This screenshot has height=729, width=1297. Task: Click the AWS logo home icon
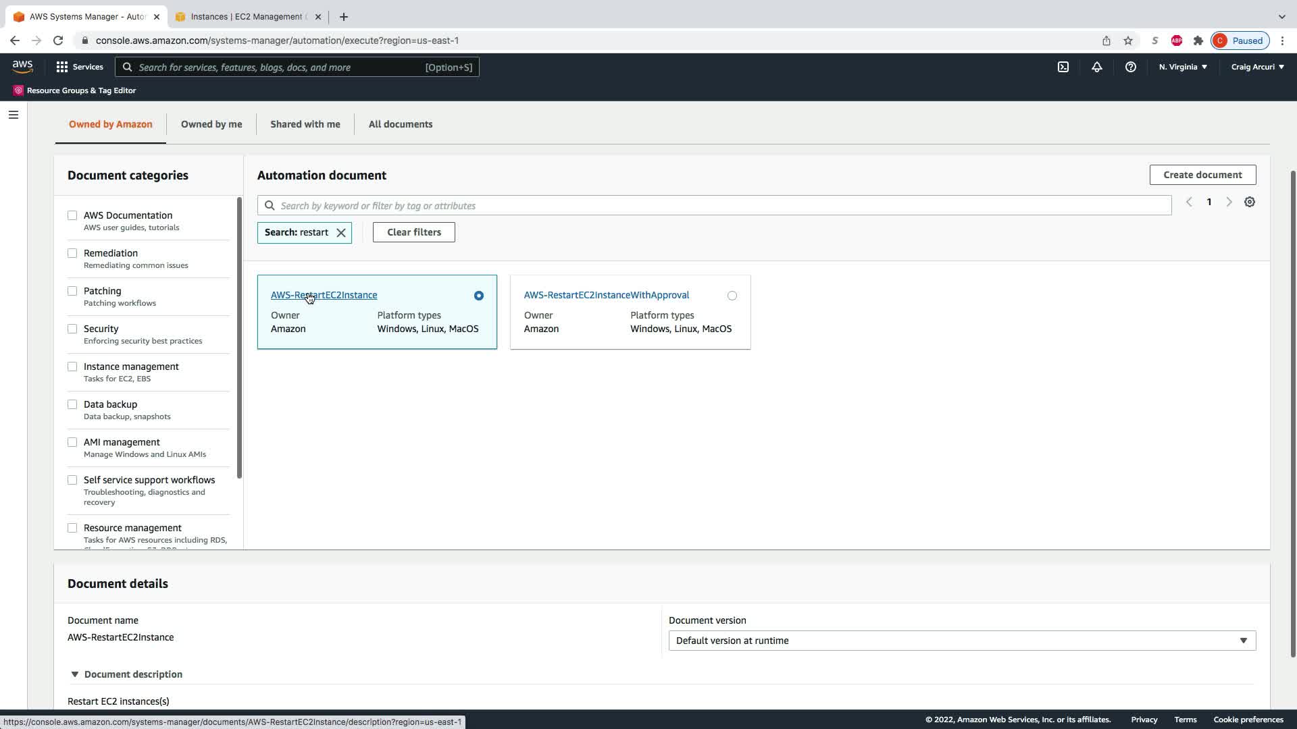(22, 67)
